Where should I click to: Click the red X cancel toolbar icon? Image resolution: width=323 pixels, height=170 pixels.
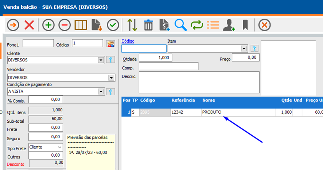coord(29,25)
